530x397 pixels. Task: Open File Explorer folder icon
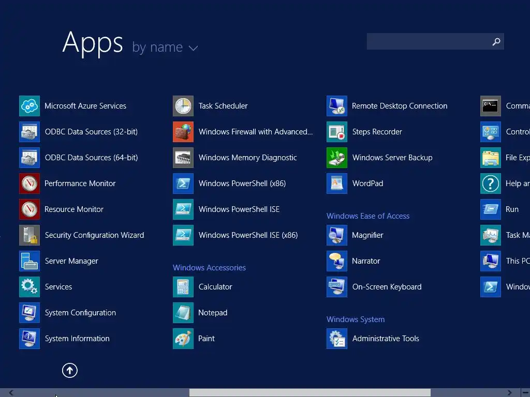pyautogui.click(x=491, y=158)
